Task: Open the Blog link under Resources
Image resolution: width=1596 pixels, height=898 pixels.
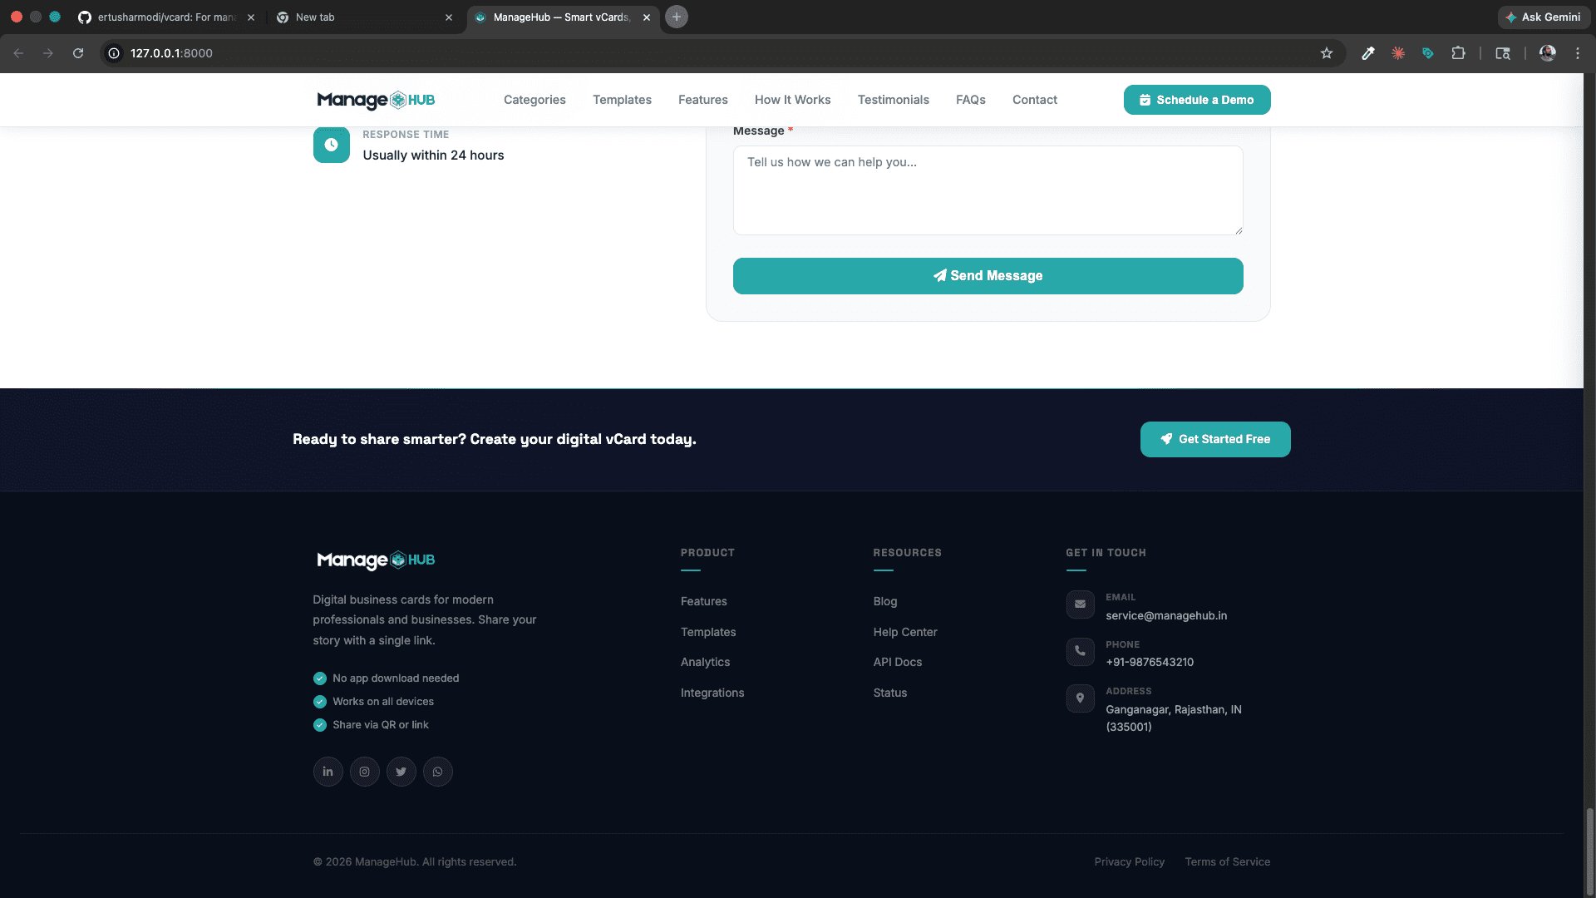Action: [x=885, y=601]
